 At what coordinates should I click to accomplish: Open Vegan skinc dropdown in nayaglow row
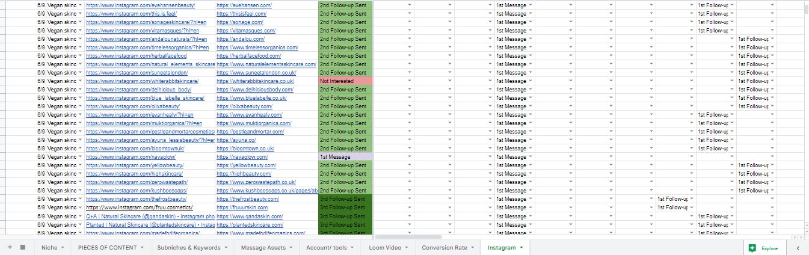pos(81,157)
